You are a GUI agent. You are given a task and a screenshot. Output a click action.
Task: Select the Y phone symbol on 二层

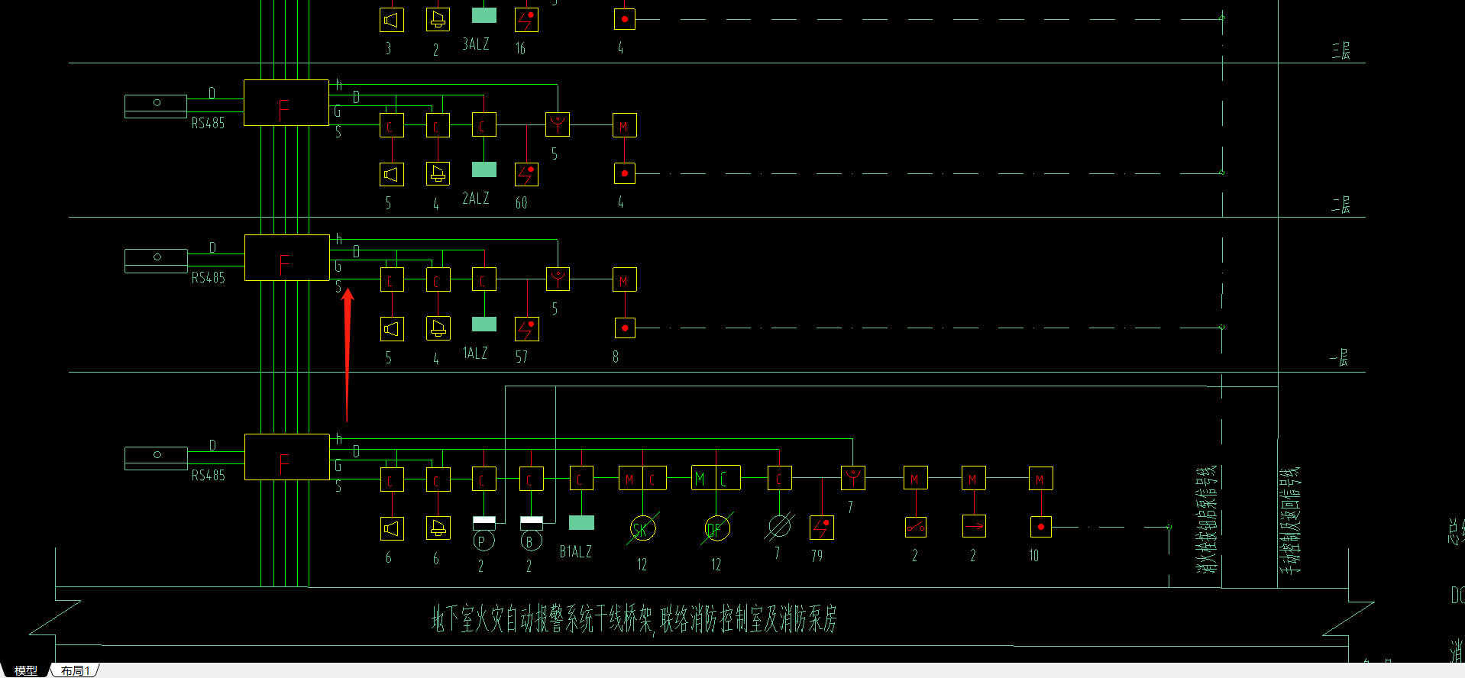pyautogui.click(x=558, y=125)
